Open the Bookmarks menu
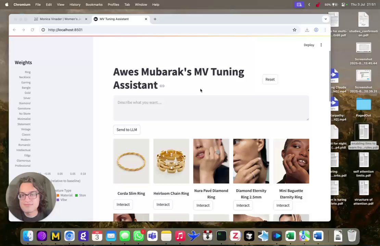Image resolution: width=380 pixels, height=246 pixels. click(94, 4)
